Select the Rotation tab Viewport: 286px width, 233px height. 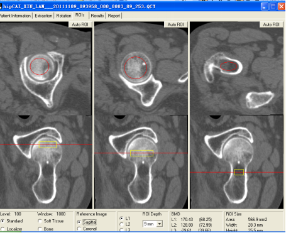(x=63, y=16)
